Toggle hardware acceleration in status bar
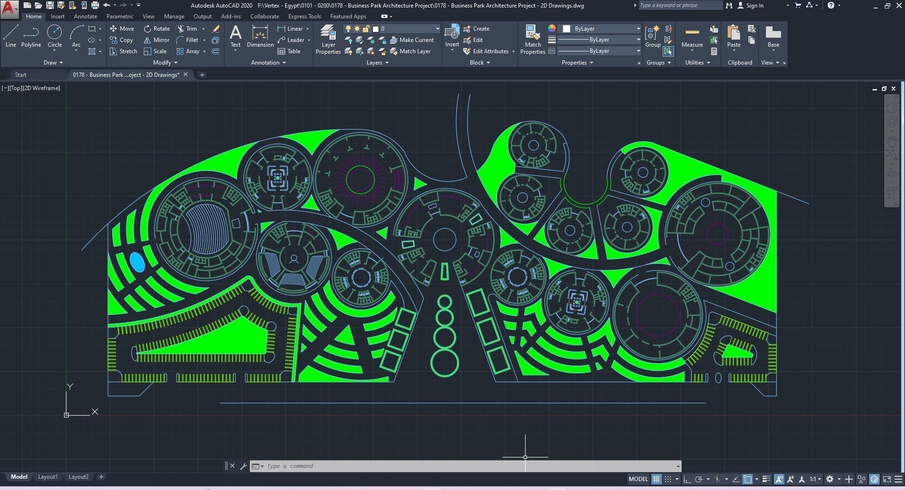 tap(874, 479)
